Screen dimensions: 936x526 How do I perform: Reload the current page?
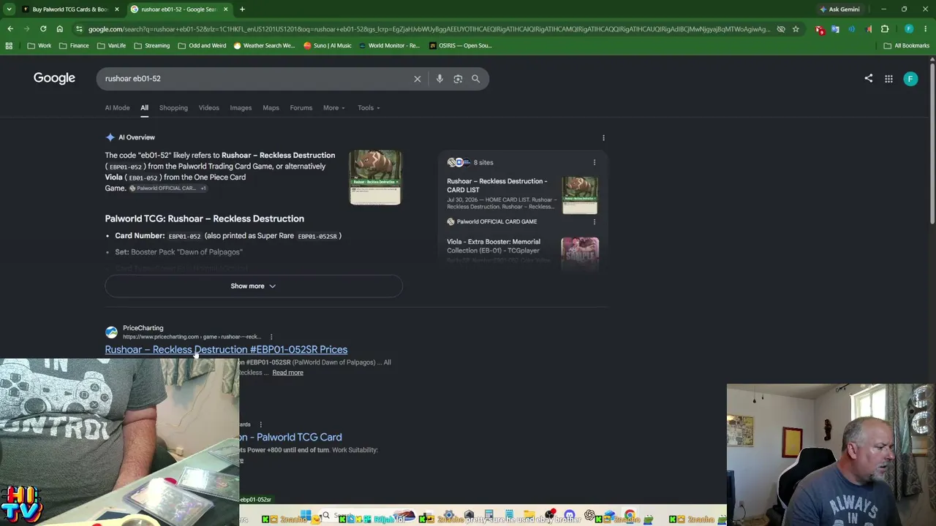43,29
